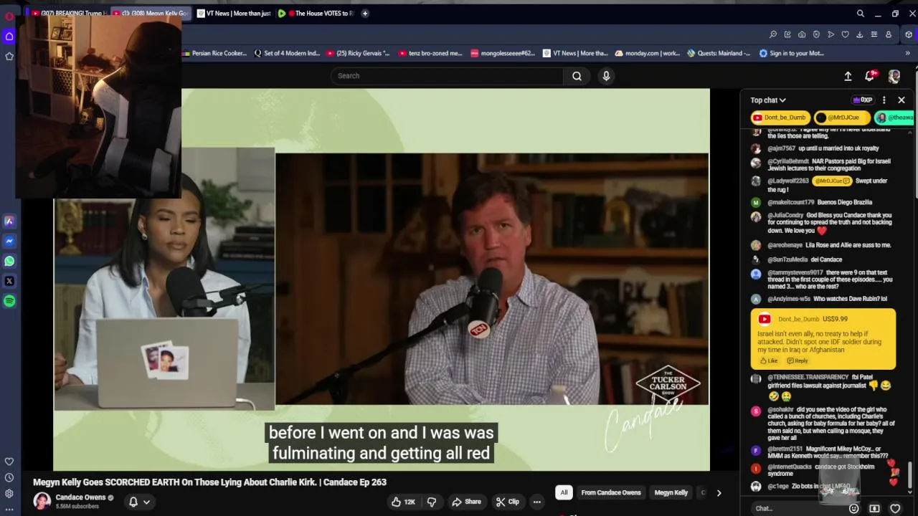Screen dimensions: 918x516
Task: Open the history clock in the sidebar
Action: tap(9, 478)
